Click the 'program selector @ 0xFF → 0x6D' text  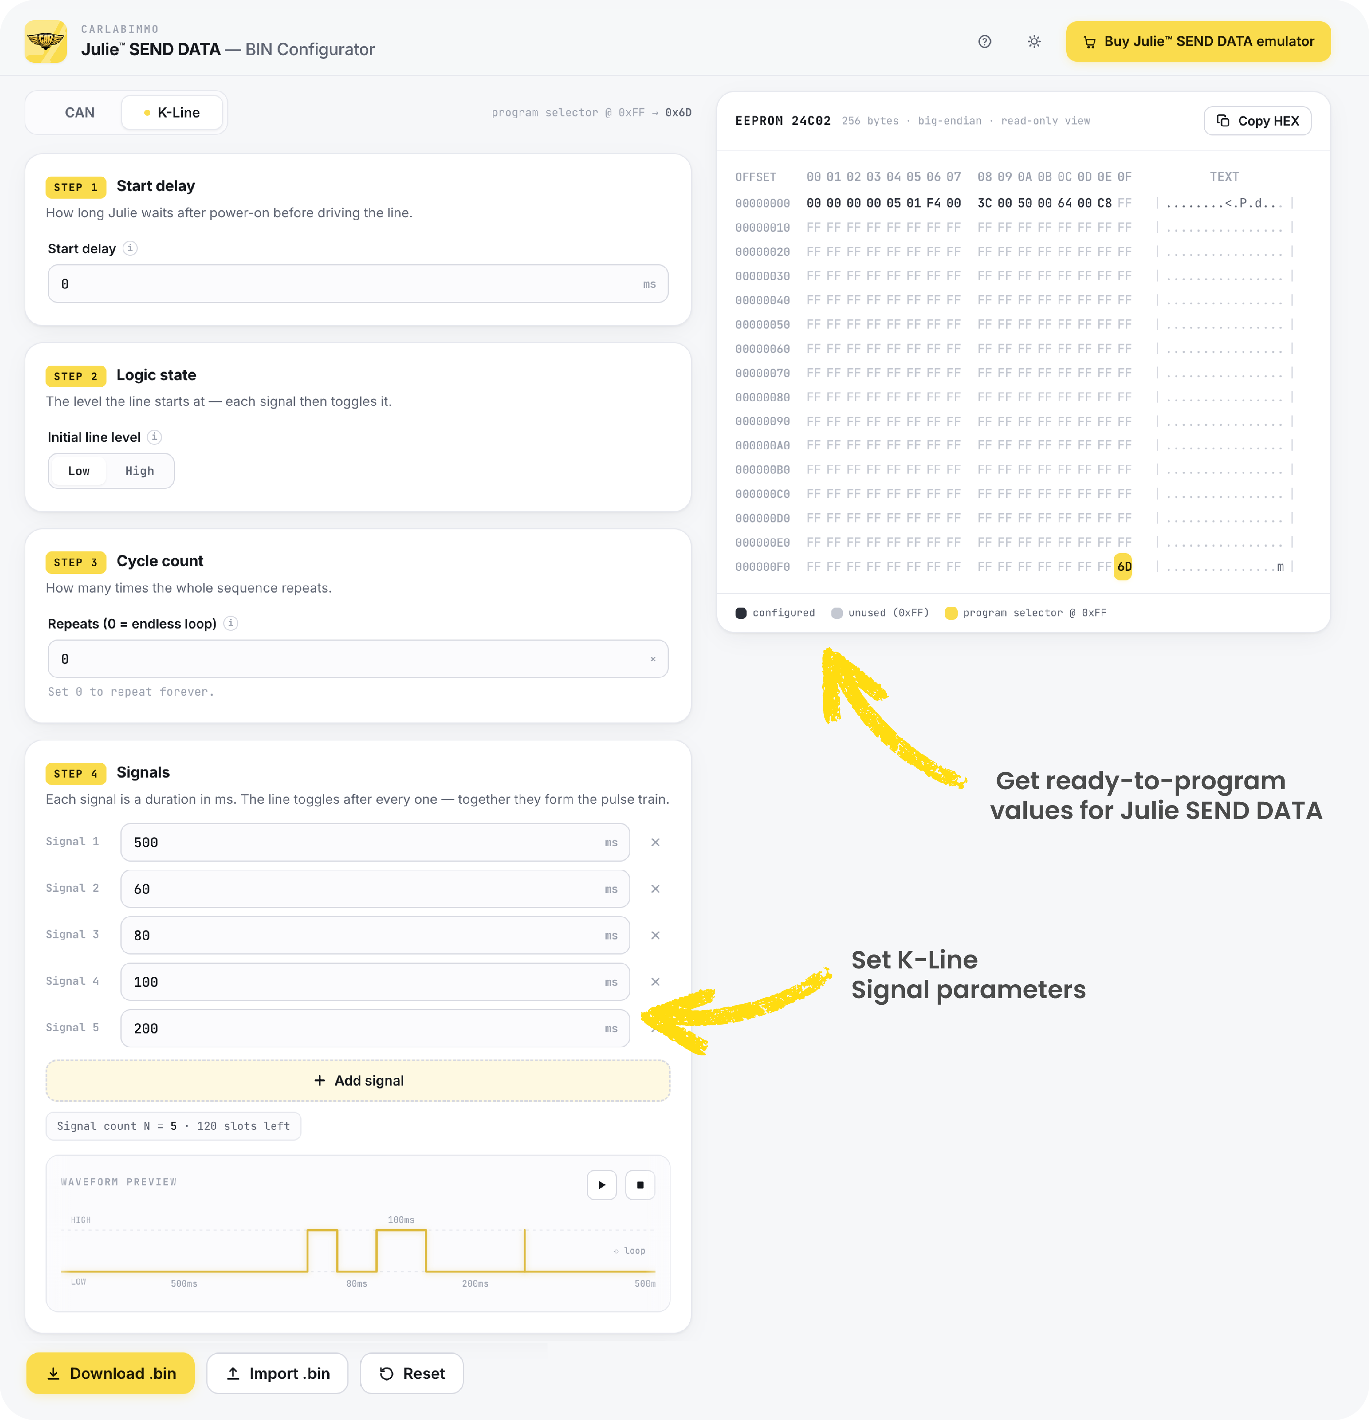click(591, 112)
